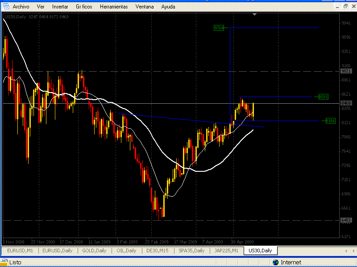Minimize the chart child window
Viewport: 357px width, 267px height.
pos(338,7)
